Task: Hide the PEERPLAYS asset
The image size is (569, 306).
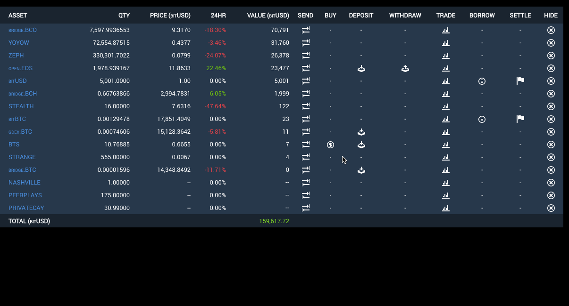Action: [551, 195]
